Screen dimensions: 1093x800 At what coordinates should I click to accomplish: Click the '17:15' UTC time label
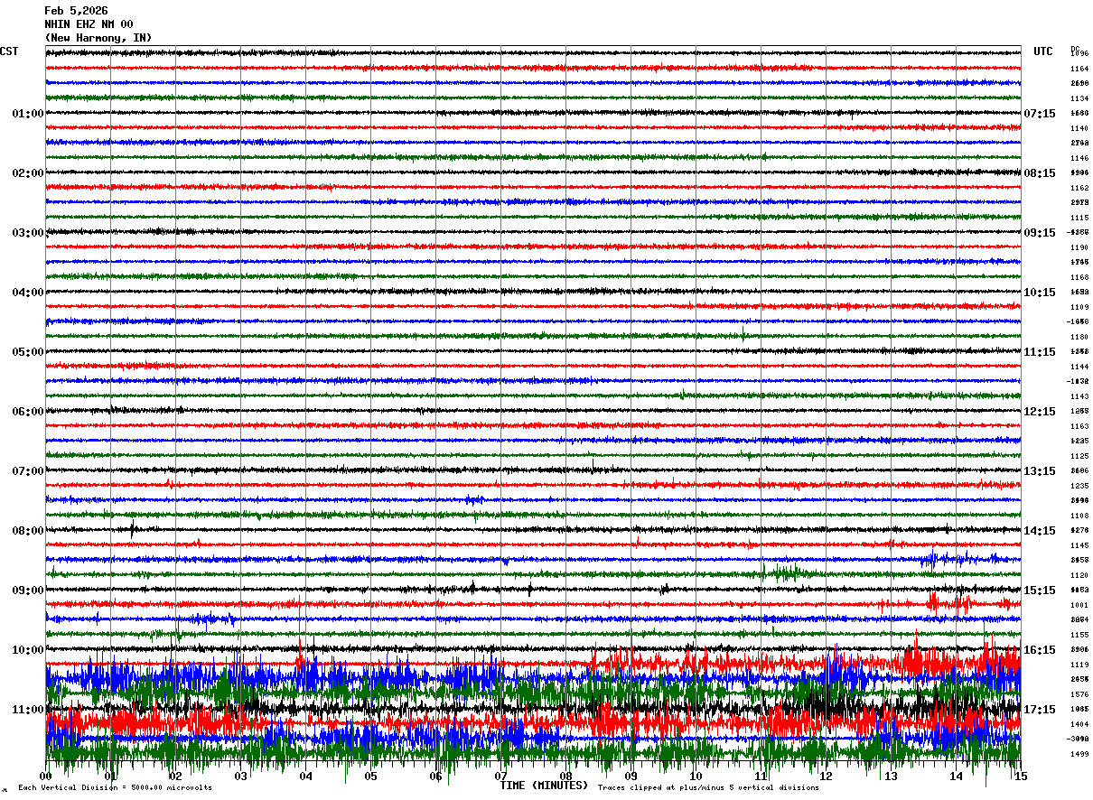pyautogui.click(x=1040, y=710)
